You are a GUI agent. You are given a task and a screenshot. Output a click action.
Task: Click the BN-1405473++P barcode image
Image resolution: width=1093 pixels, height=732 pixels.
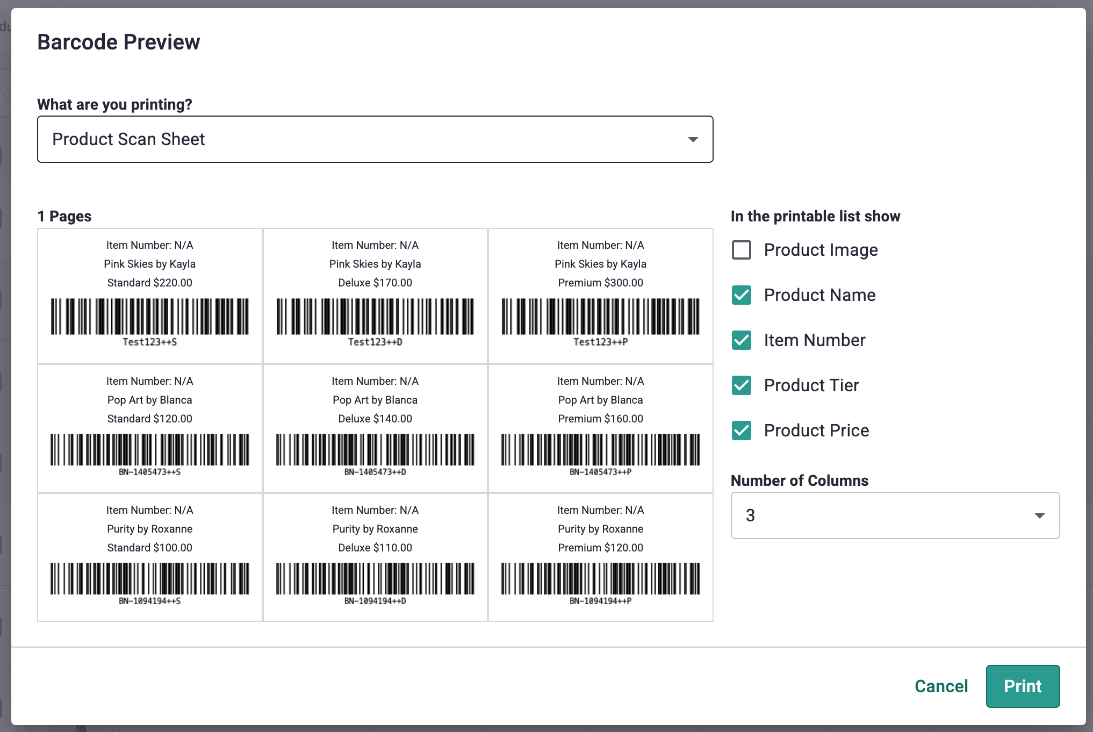pos(600,450)
